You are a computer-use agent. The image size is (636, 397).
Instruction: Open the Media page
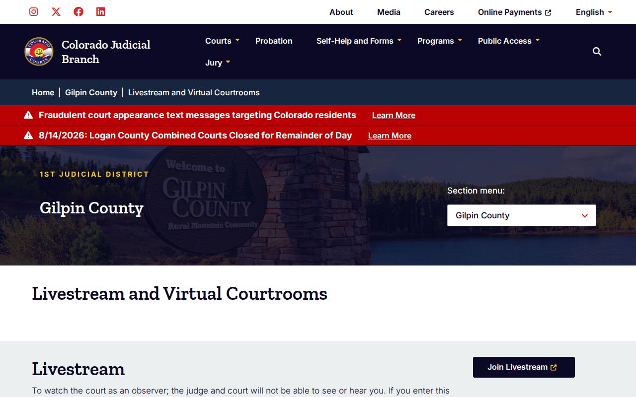click(x=389, y=12)
